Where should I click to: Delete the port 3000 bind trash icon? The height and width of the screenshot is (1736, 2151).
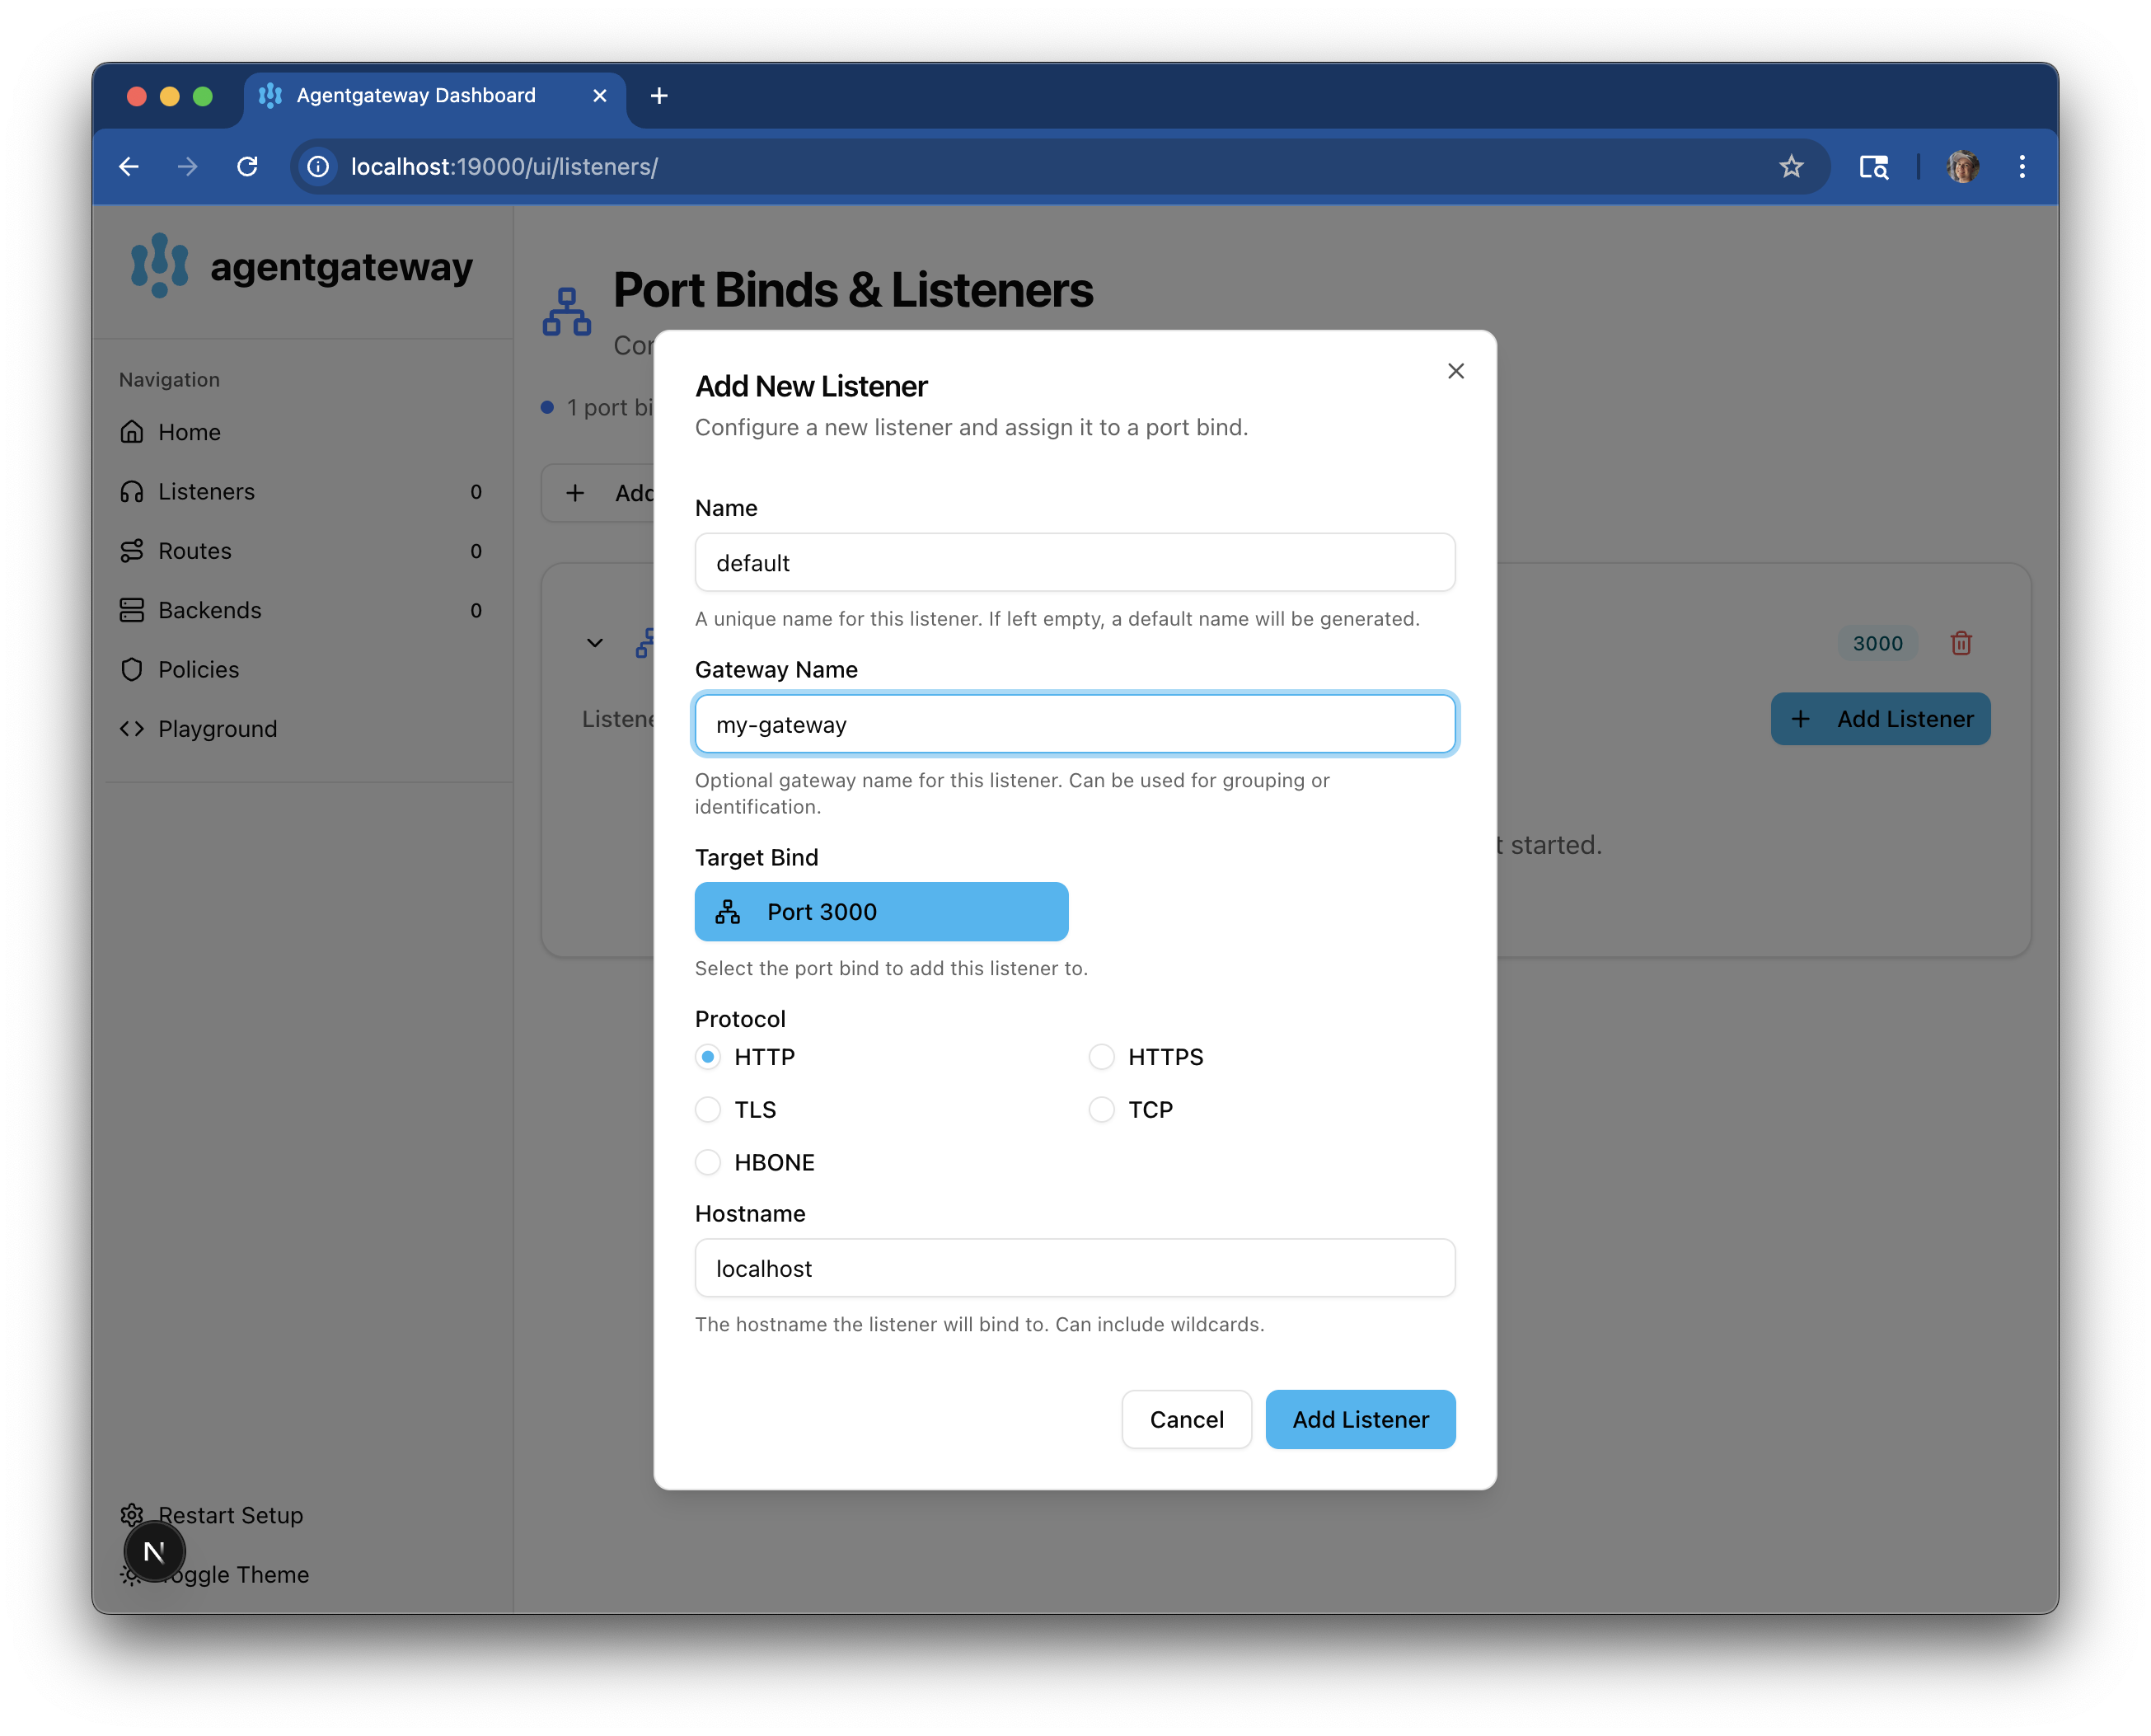click(1960, 643)
